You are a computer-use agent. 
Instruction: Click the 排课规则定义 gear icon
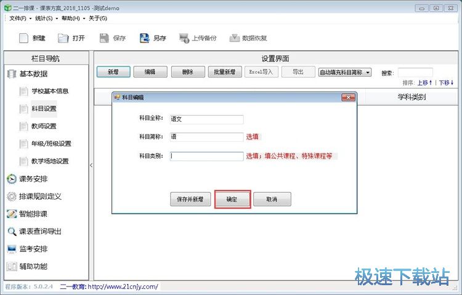tap(12, 196)
